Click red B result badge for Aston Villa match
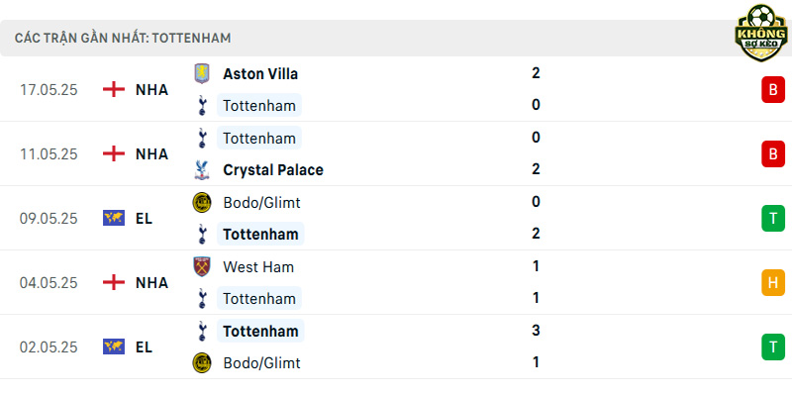Image resolution: width=792 pixels, height=396 pixels. (773, 90)
